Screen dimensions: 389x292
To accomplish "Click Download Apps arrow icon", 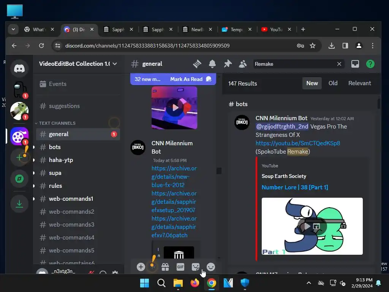I will [19, 204].
